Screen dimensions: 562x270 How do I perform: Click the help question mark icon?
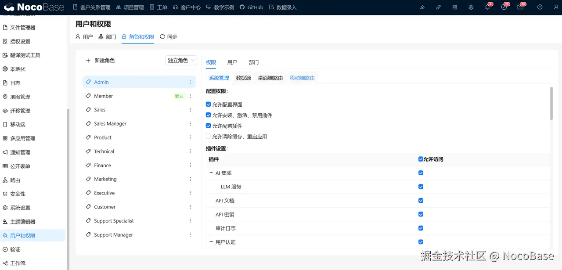(x=540, y=7)
